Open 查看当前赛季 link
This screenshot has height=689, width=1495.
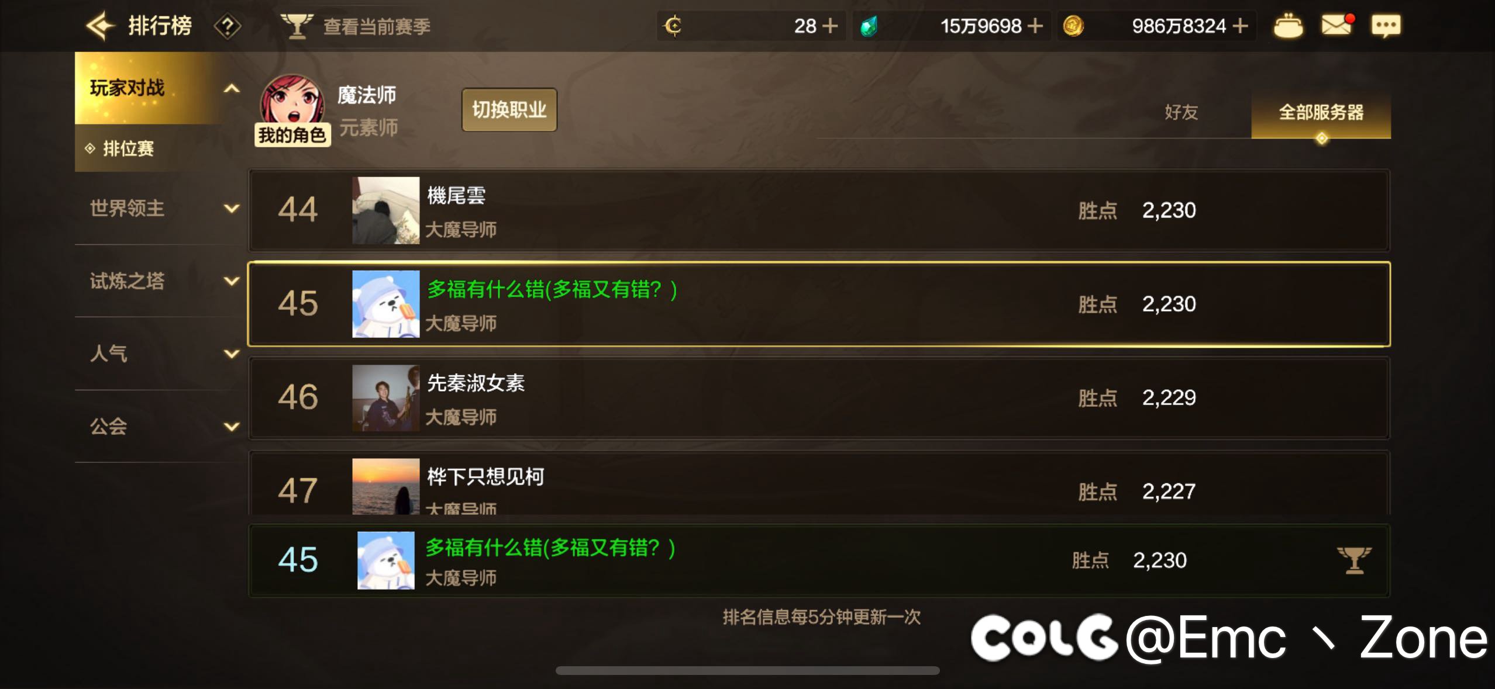pyautogui.click(x=377, y=26)
